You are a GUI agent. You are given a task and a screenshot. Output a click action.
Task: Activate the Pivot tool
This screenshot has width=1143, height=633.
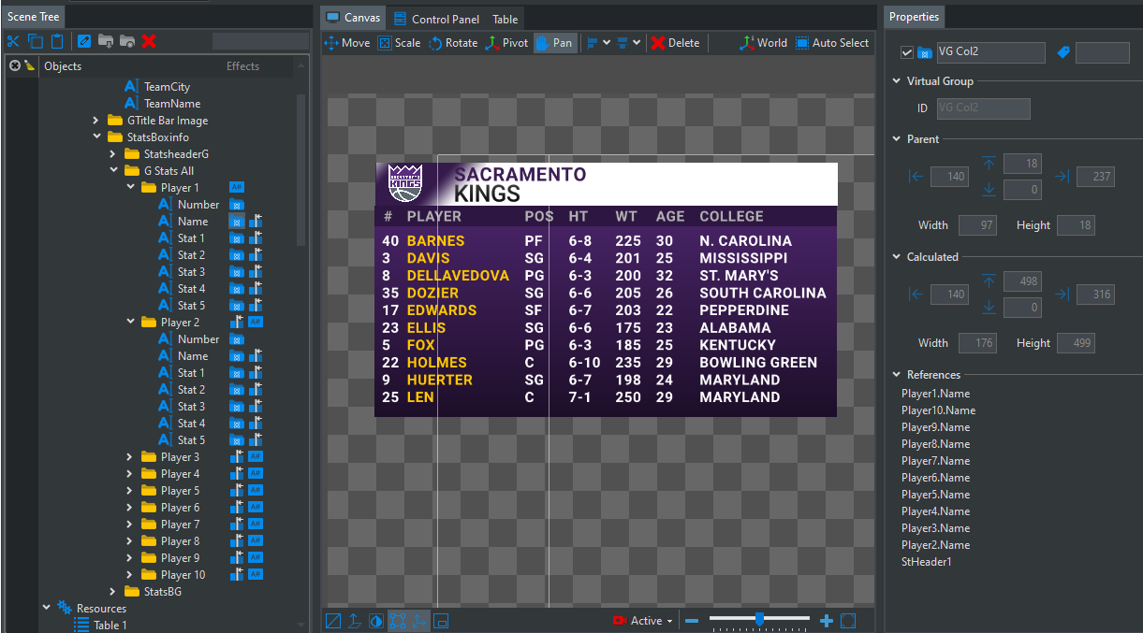tap(506, 43)
